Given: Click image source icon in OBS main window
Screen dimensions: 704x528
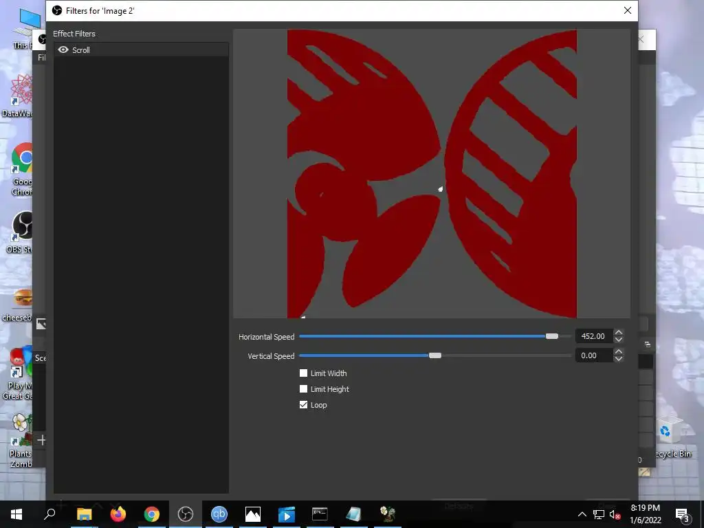Looking at the screenshot, I should tap(41, 324).
